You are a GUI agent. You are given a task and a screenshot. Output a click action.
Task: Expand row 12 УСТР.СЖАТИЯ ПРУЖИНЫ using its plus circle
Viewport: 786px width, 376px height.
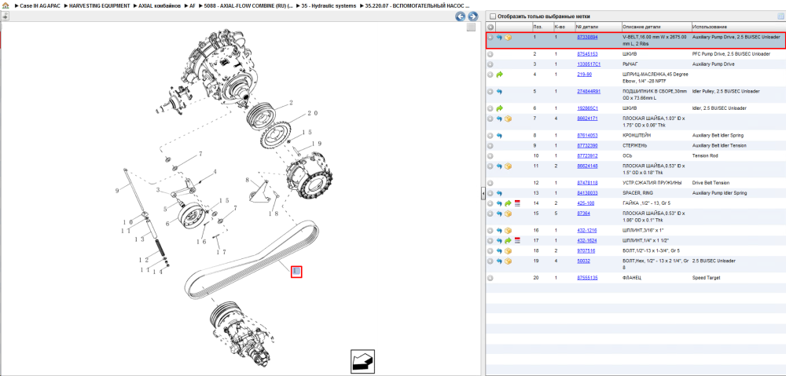pos(490,183)
